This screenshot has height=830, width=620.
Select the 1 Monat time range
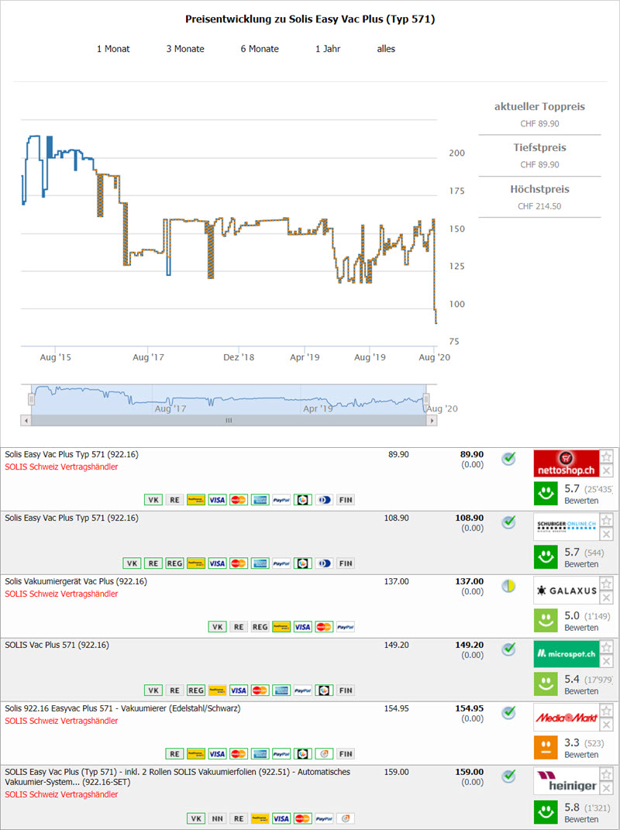113,49
